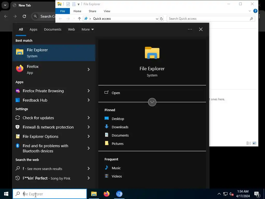265x199 pixels.
Task: Expand more actions with circular chevron
Action: tap(152, 102)
